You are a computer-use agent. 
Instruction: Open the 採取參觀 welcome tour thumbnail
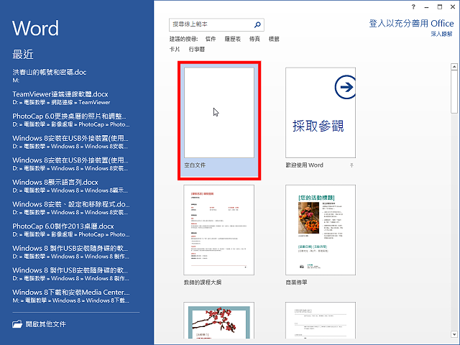321,113
